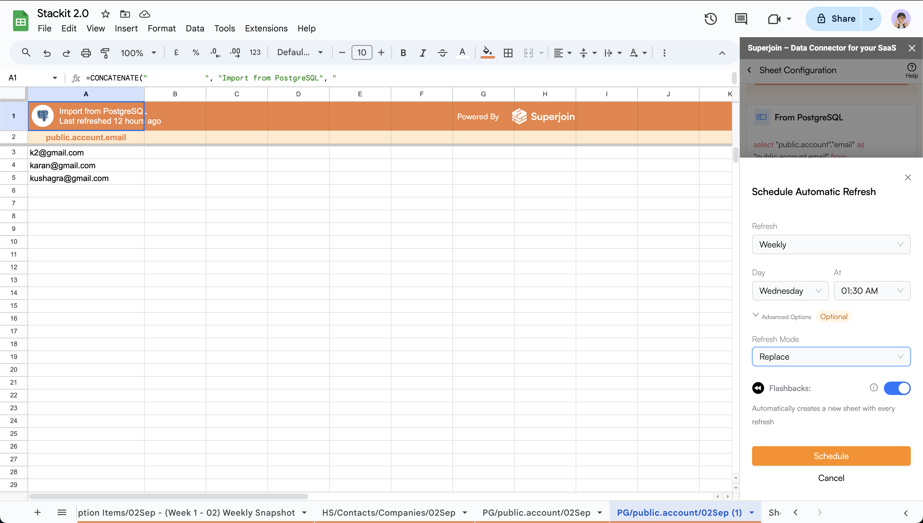Toggle bold formatting
Image resolution: width=923 pixels, height=523 pixels.
(403, 53)
